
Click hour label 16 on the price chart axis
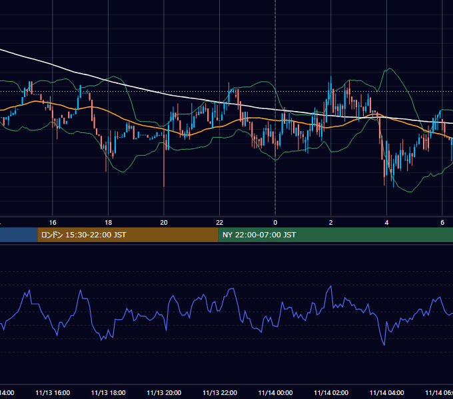point(53,223)
